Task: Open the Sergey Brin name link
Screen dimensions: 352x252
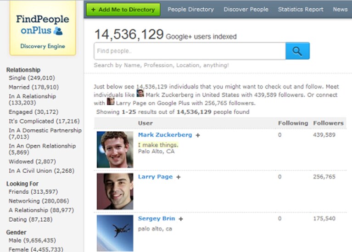Action: coord(156,218)
